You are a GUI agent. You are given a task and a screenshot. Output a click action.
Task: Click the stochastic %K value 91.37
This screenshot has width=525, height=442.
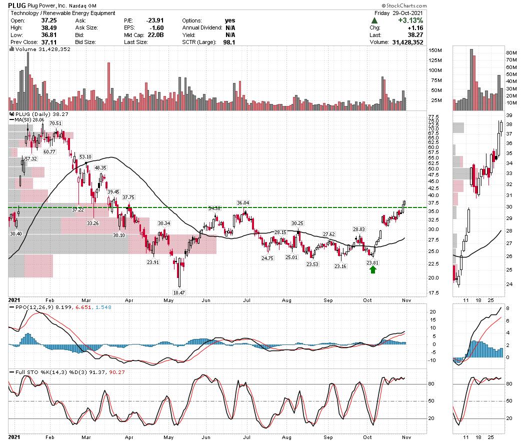tap(96, 372)
